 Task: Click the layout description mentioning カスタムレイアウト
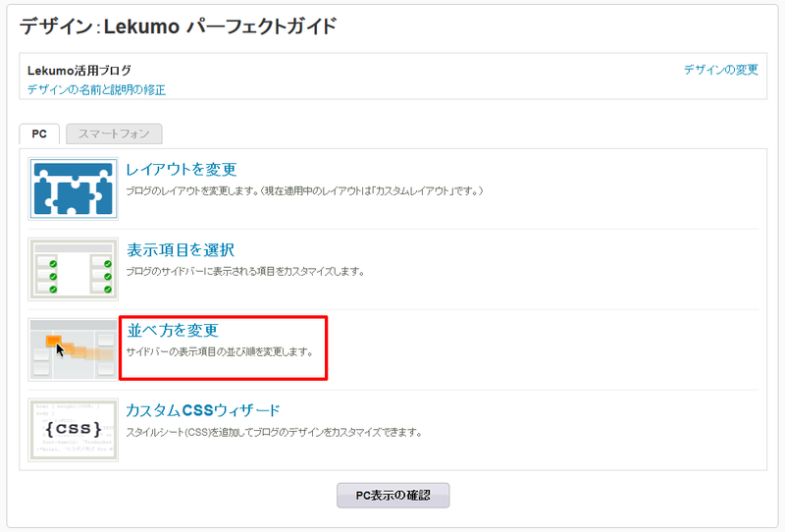pos(305,190)
